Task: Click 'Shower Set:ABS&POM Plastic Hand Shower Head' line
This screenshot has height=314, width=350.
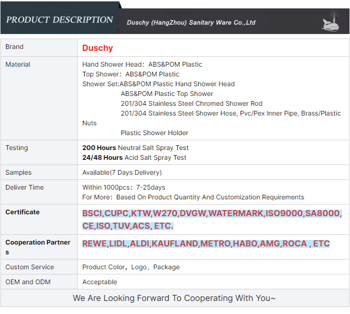Action: click(159, 84)
